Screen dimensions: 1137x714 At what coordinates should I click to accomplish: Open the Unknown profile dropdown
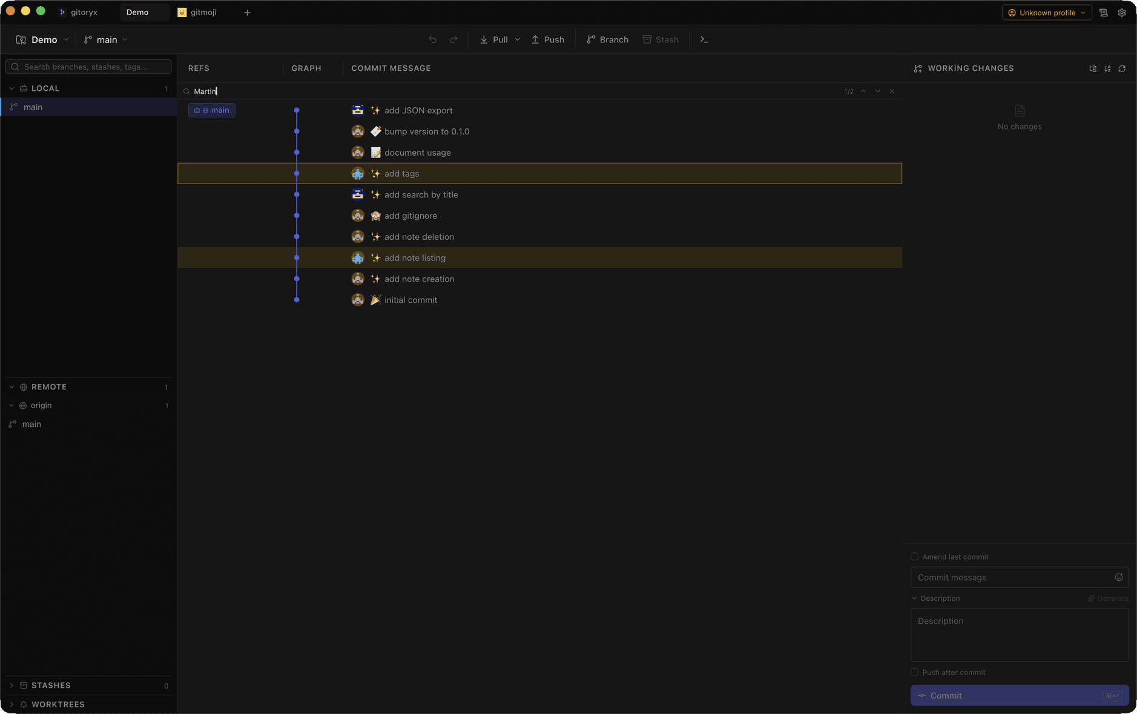click(1047, 13)
